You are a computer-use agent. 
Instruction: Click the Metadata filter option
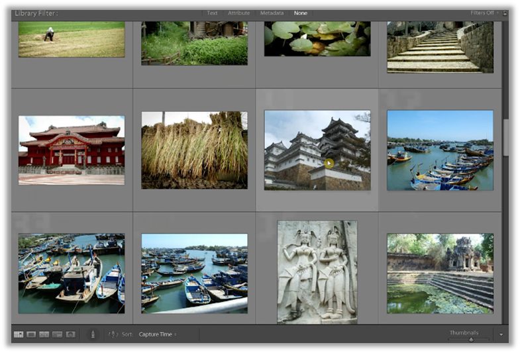coord(272,13)
